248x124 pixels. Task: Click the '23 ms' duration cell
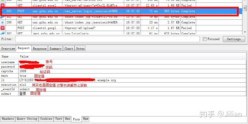click(153, 22)
